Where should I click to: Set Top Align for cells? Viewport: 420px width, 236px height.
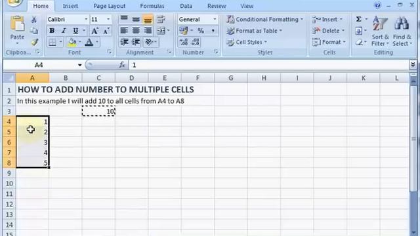124,19
